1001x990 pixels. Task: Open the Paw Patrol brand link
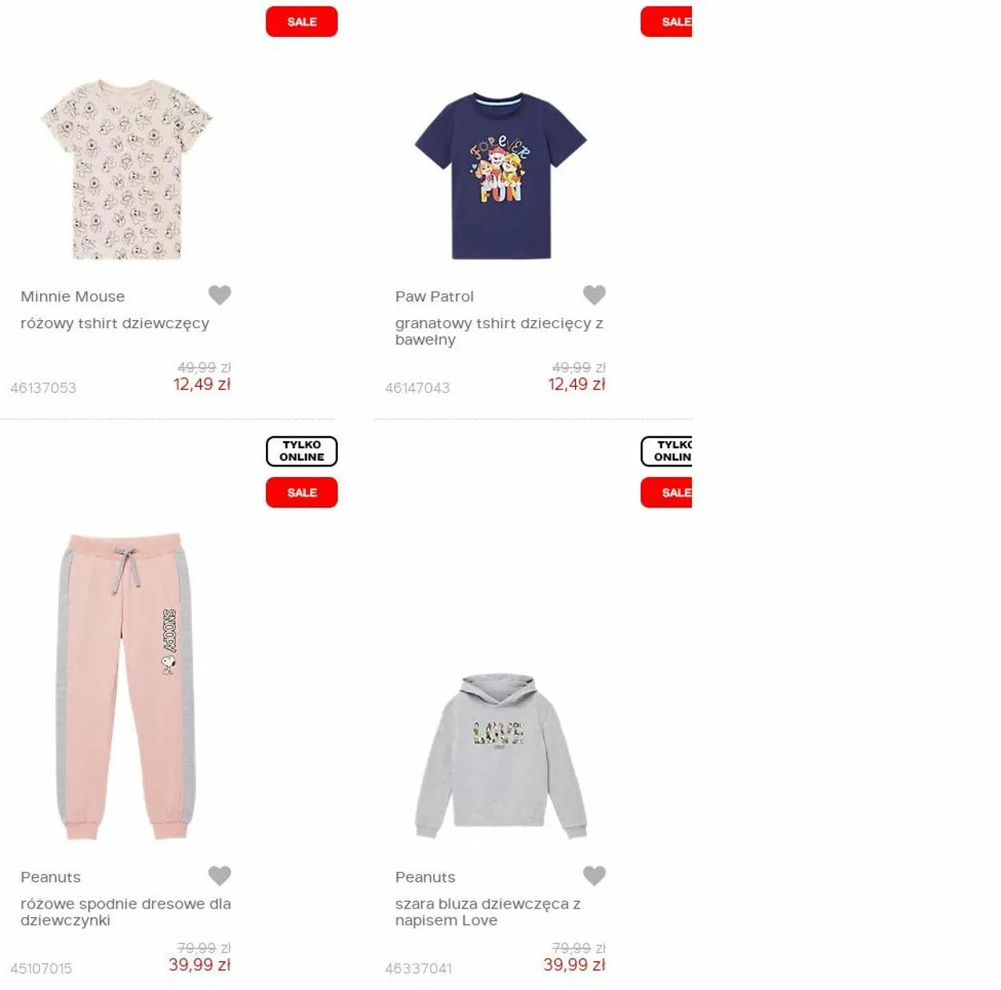pos(434,296)
